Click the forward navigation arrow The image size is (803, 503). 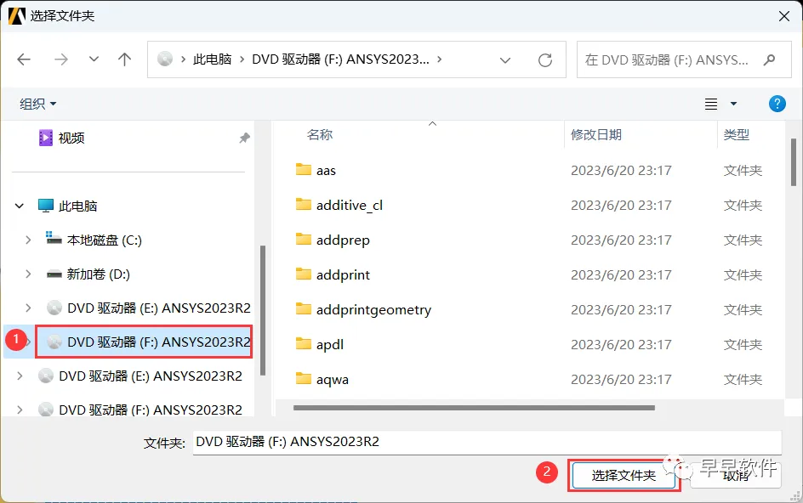(x=61, y=59)
